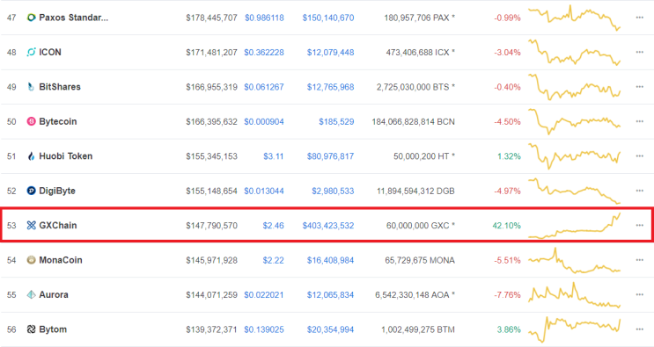654x347 pixels.
Task: Click GXChain market cap $147,790,570
Action: click(x=211, y=226)
